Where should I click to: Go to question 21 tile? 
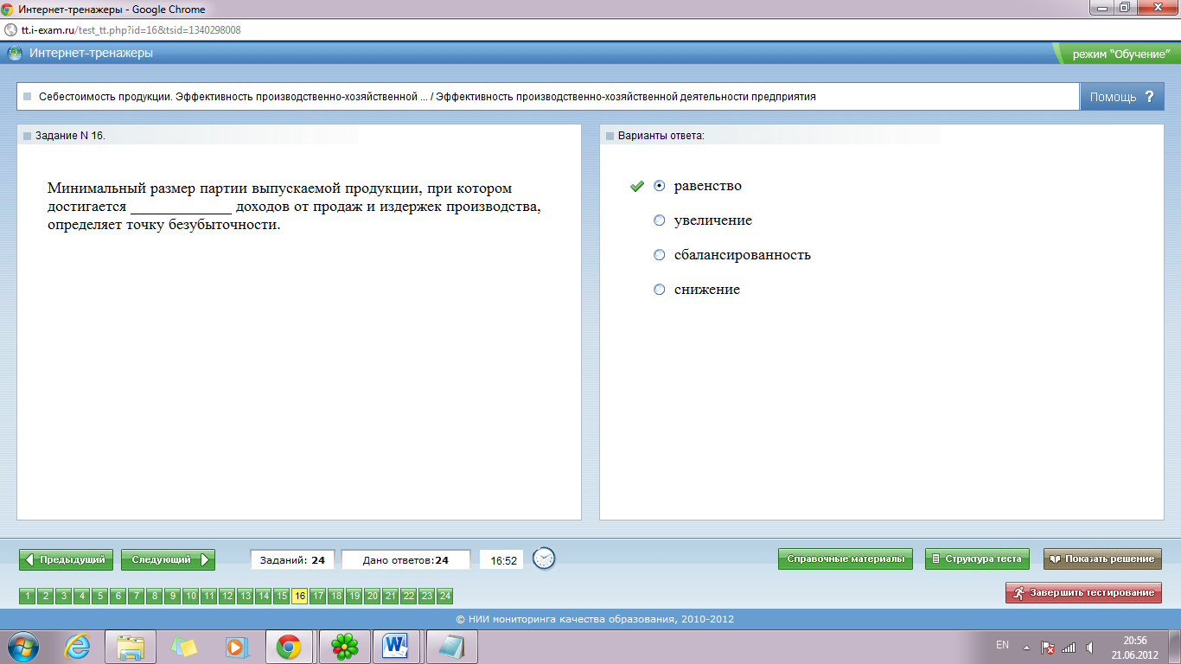point(390,596)
